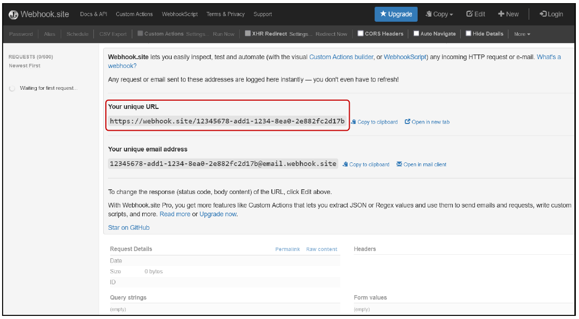Screen dimensions: 579x319
Task: Click the REQUESTS (0/500) label
Action: click(x=31, y=57)
